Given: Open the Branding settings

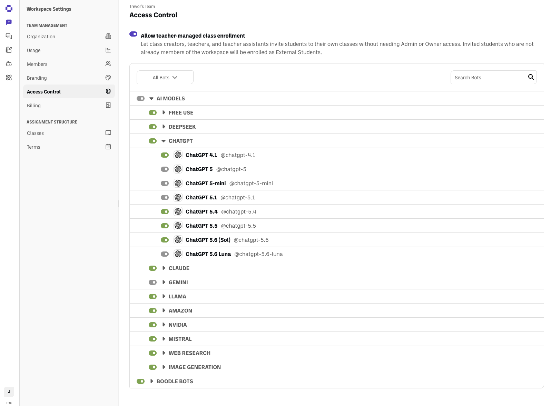Looking at the screenshot, I should coord(69,78).
